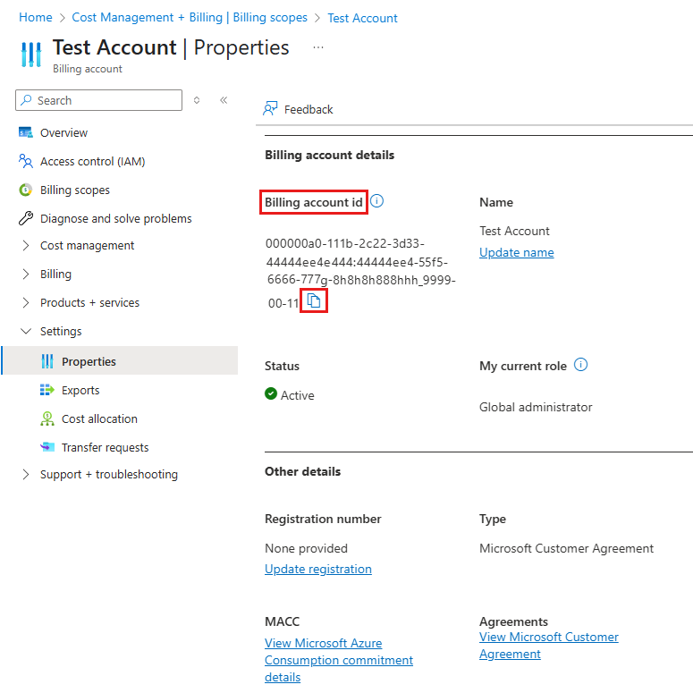
Task: Collapse the sidebar with the double-chevron icon
Action: (224, 100)
